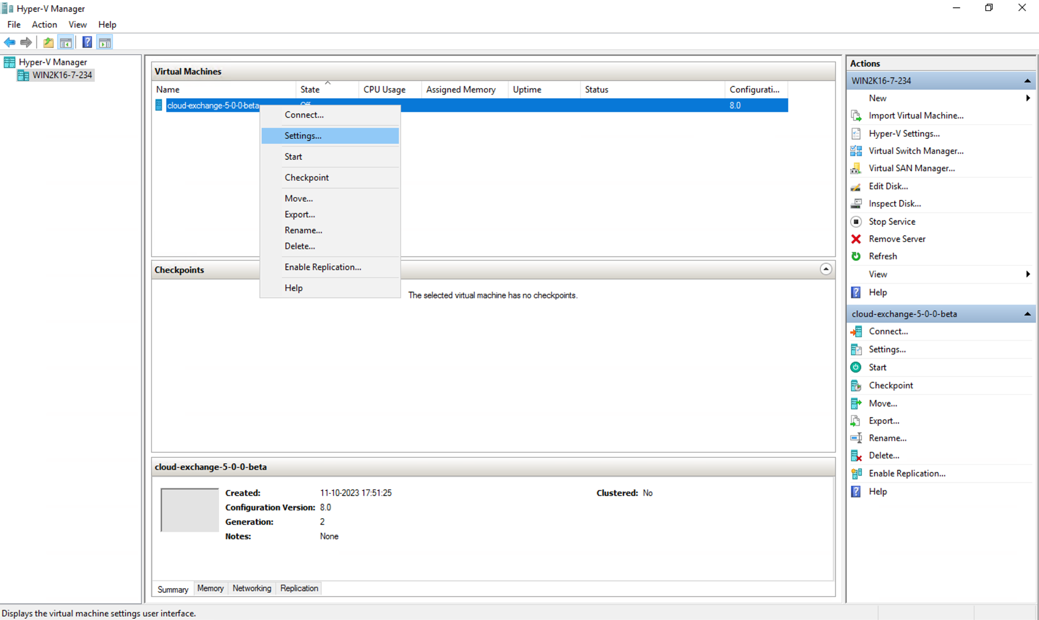Sort by CPU Usage column header

390,89
